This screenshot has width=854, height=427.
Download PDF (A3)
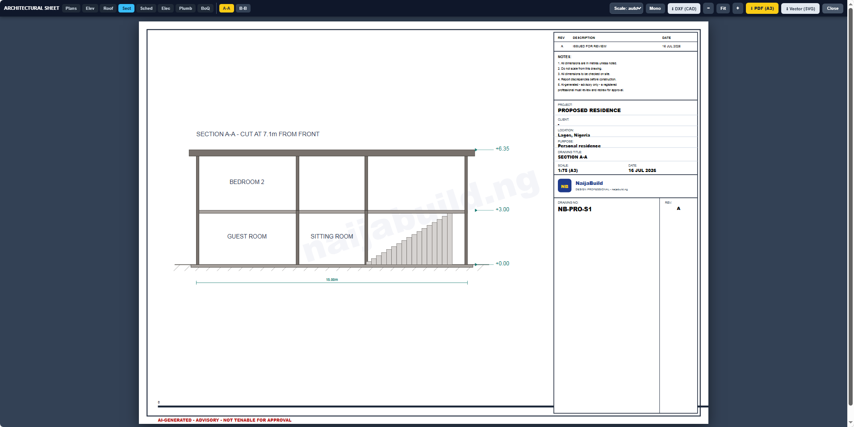point(762,8)
